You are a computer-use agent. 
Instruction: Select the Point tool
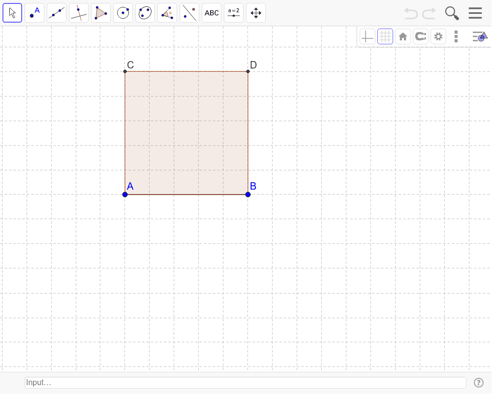34,13
